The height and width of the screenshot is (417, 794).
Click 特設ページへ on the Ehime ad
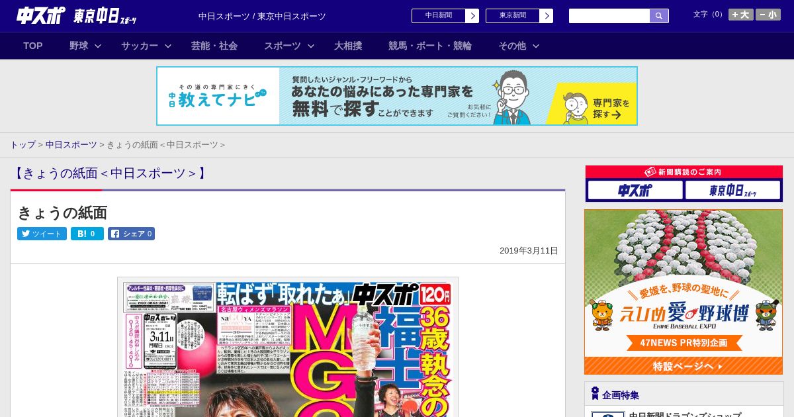(x=684, y=366)
